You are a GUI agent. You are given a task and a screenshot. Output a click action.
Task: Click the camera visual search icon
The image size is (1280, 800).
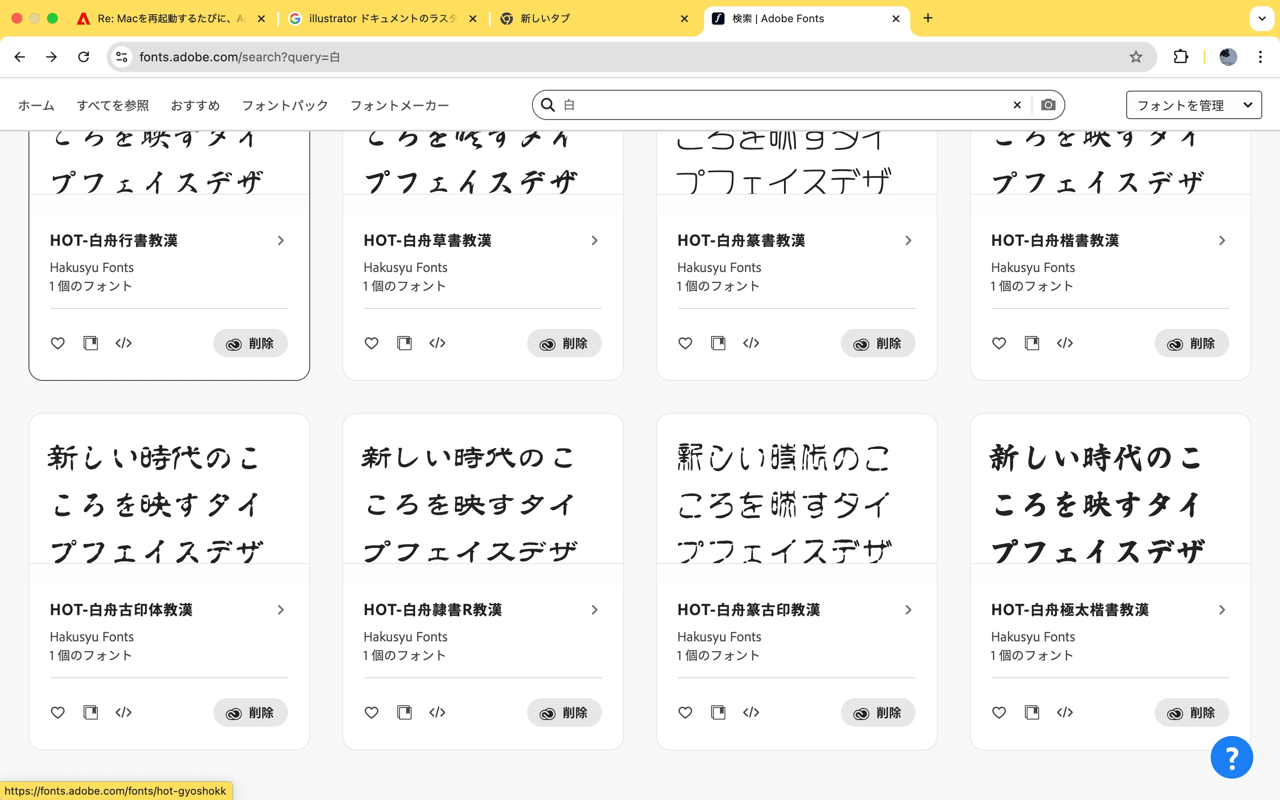[1048, 105]
